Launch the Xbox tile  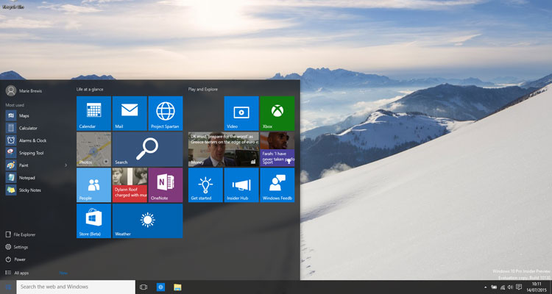pos(277,113)
